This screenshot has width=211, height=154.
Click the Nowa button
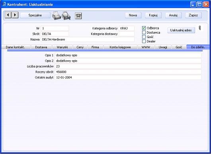133,15
